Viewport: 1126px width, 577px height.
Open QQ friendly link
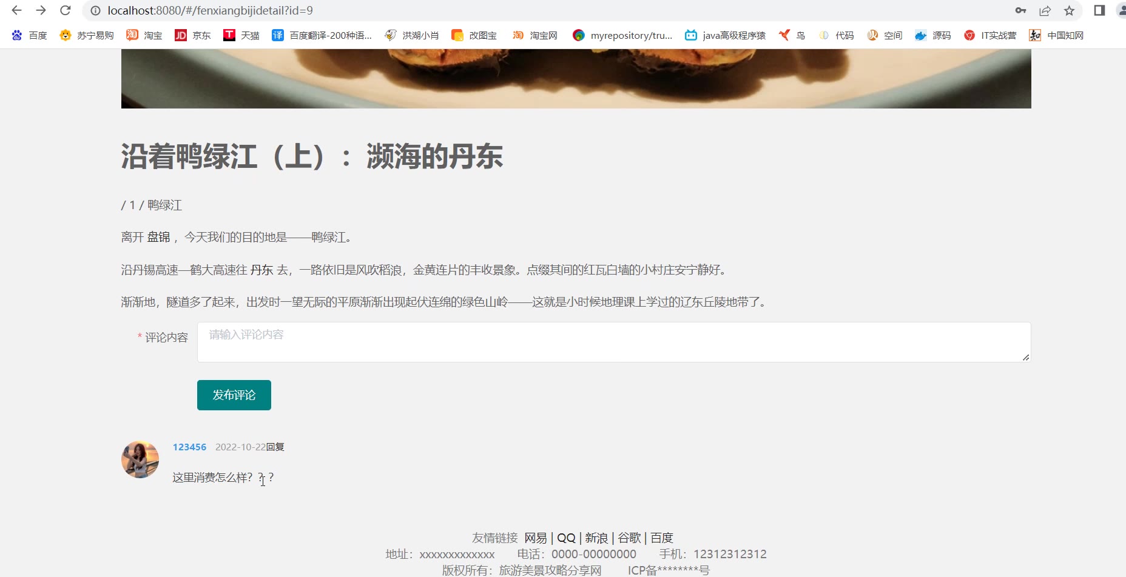566,538
